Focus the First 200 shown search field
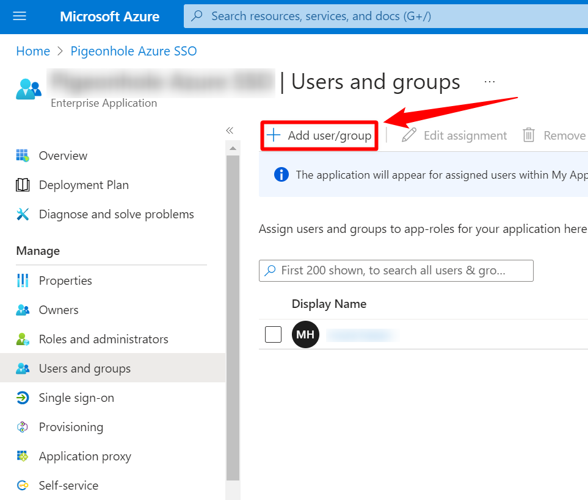 tap(396, 270)
